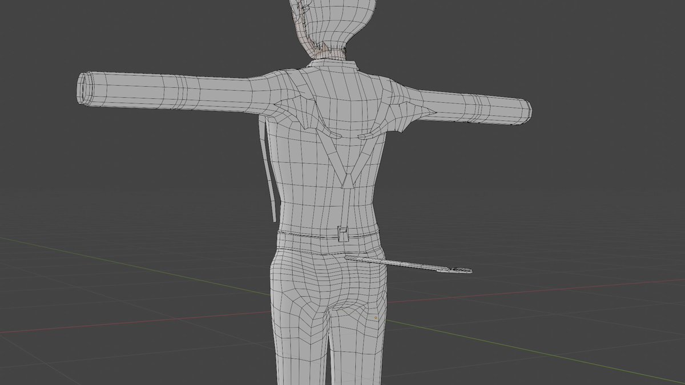Click the hanging strap beneath the left armpit
Image resolution: width=685 pixels, height=385 pixels.
point(268,167)
